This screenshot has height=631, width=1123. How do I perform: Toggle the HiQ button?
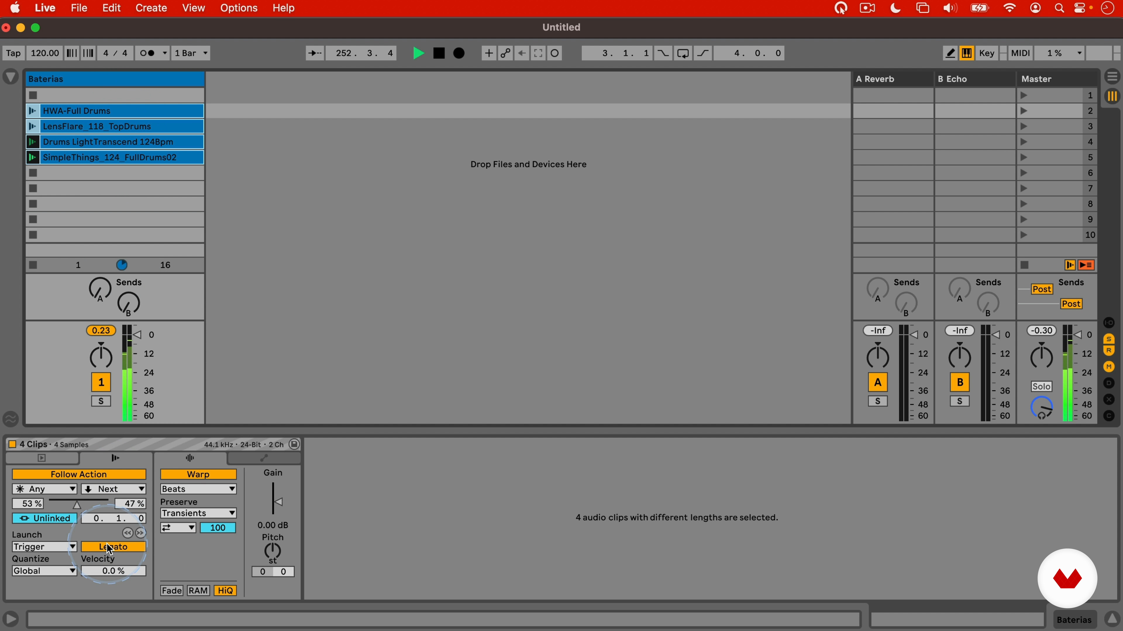pyautogui.click(x=225, y=591)
